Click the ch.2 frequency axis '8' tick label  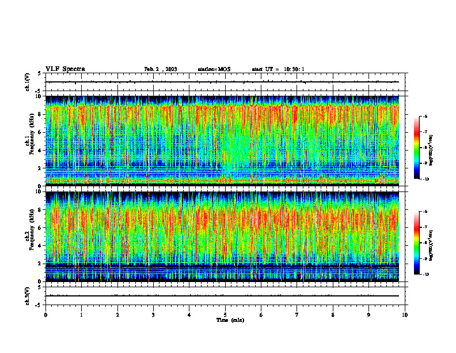40,210
